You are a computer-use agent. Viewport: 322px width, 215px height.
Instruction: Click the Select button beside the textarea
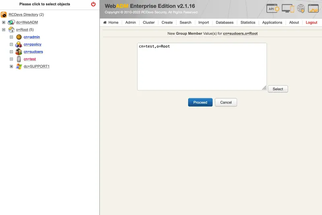[x=278, y=89]
